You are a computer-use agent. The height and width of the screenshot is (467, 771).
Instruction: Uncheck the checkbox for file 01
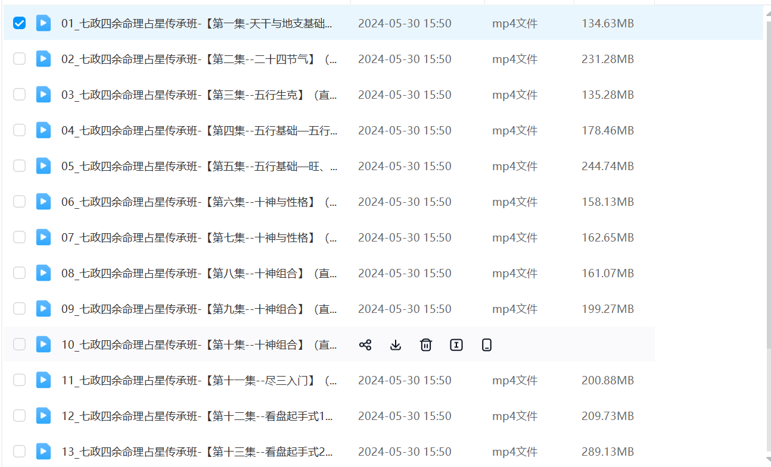20,23
